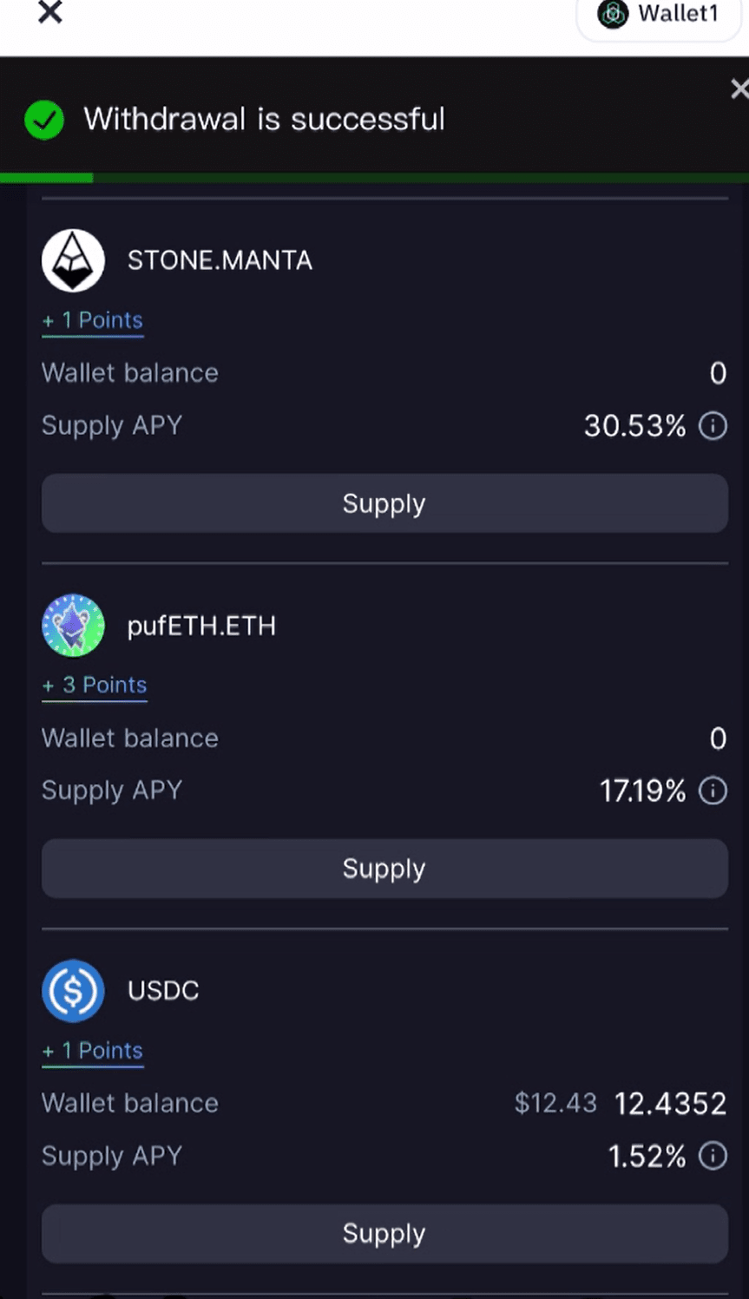Dismiss the withdrawal success notification

pos(739,89)
